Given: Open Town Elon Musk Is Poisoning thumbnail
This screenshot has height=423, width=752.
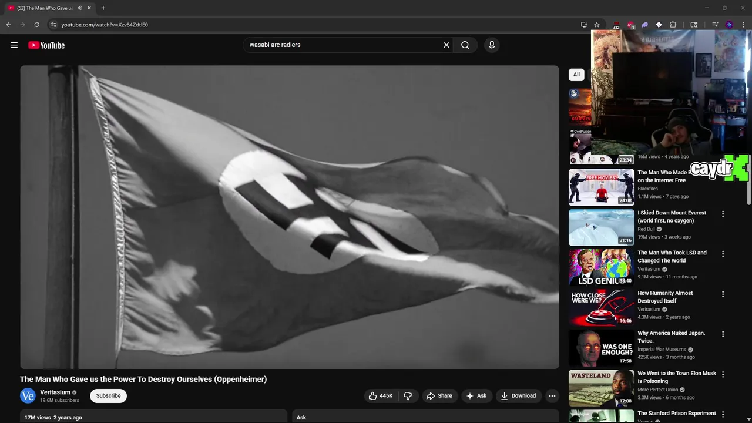Looking at the screenshot, I should 602,388.
